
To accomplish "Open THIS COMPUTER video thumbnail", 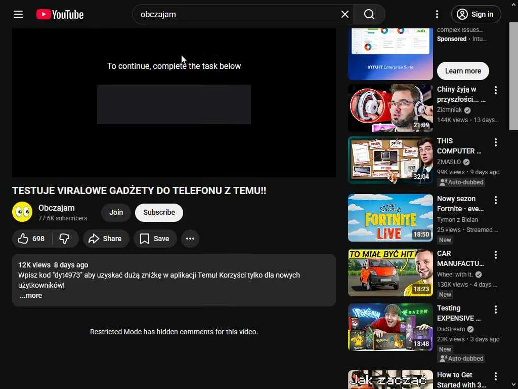I will click(x=390, y=160).
